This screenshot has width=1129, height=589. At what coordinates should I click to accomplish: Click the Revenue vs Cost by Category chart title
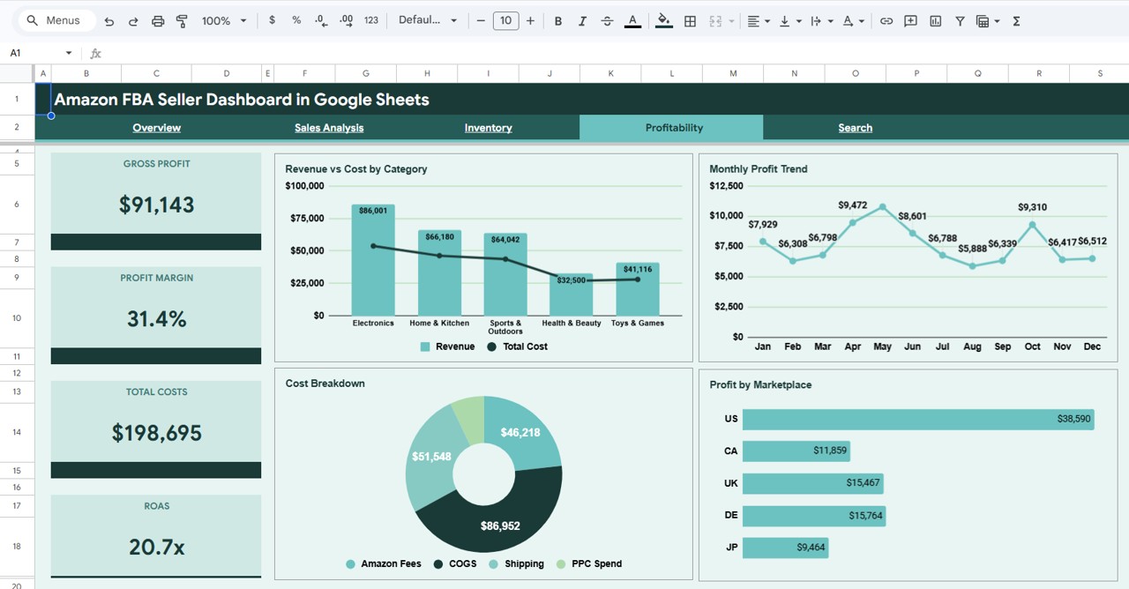[x=356, y=169]
